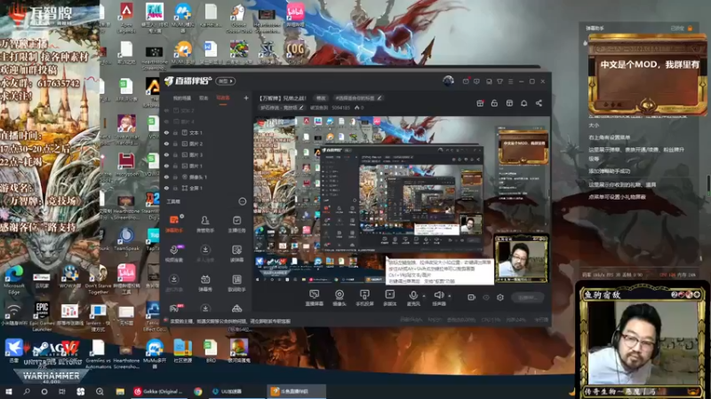Switch to Google Chrome on taskbar
This screenshot has height=399, width=711.
[x=198, y=391]
